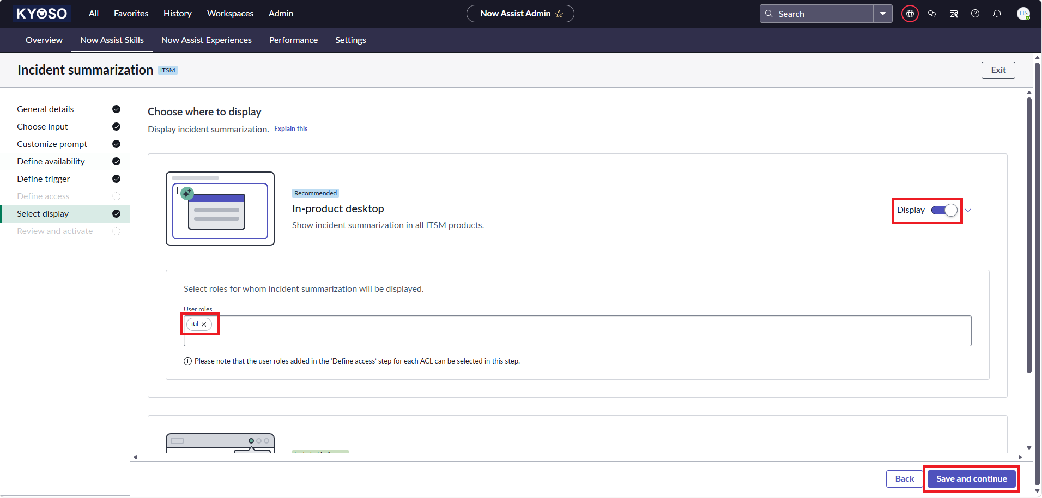Screen dimensions: 1042x498
Task: Open the Workspaces menu
Action: tap(231, 14)
